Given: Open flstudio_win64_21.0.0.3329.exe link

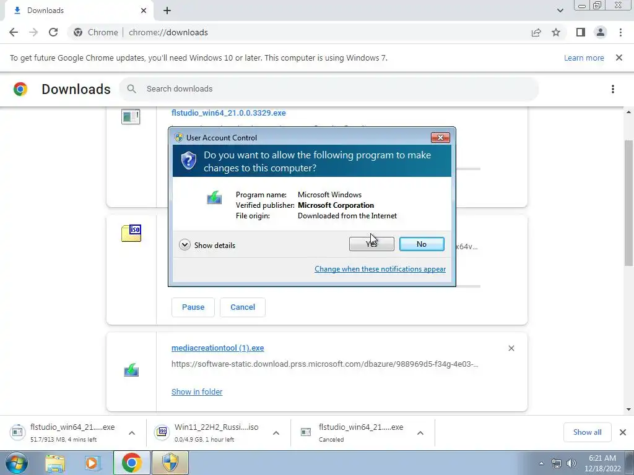Looking at the screenshot, I should click(228, 113).
